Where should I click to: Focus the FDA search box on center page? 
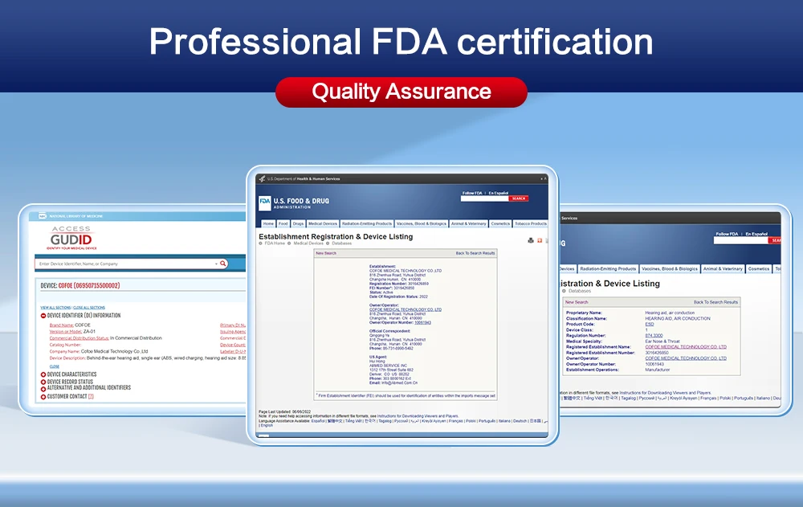click(484, 198)
